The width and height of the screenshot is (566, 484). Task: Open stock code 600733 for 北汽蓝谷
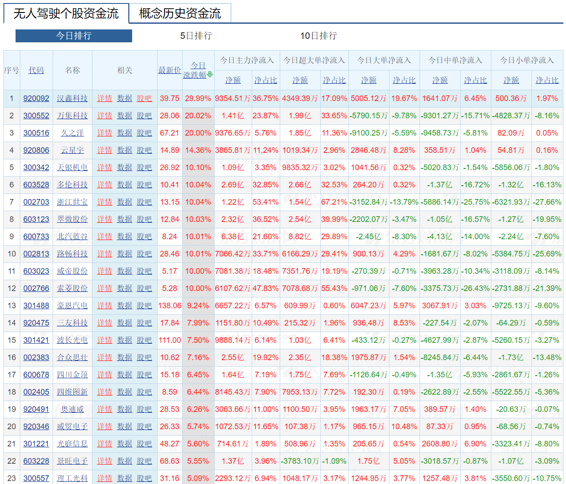tap(36, 237)
